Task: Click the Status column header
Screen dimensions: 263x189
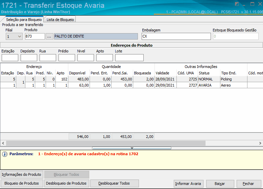Action: [209, 73]
